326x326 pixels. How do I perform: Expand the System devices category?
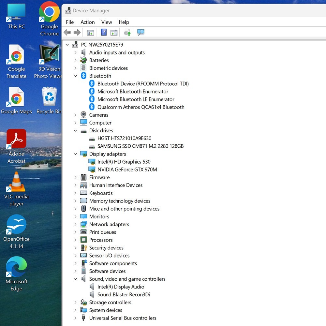75,310
